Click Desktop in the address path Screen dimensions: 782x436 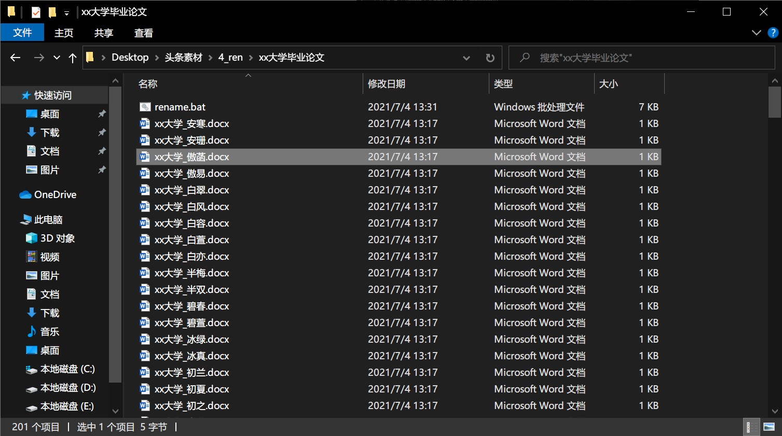pyautogui.click(x=130, y=58)
